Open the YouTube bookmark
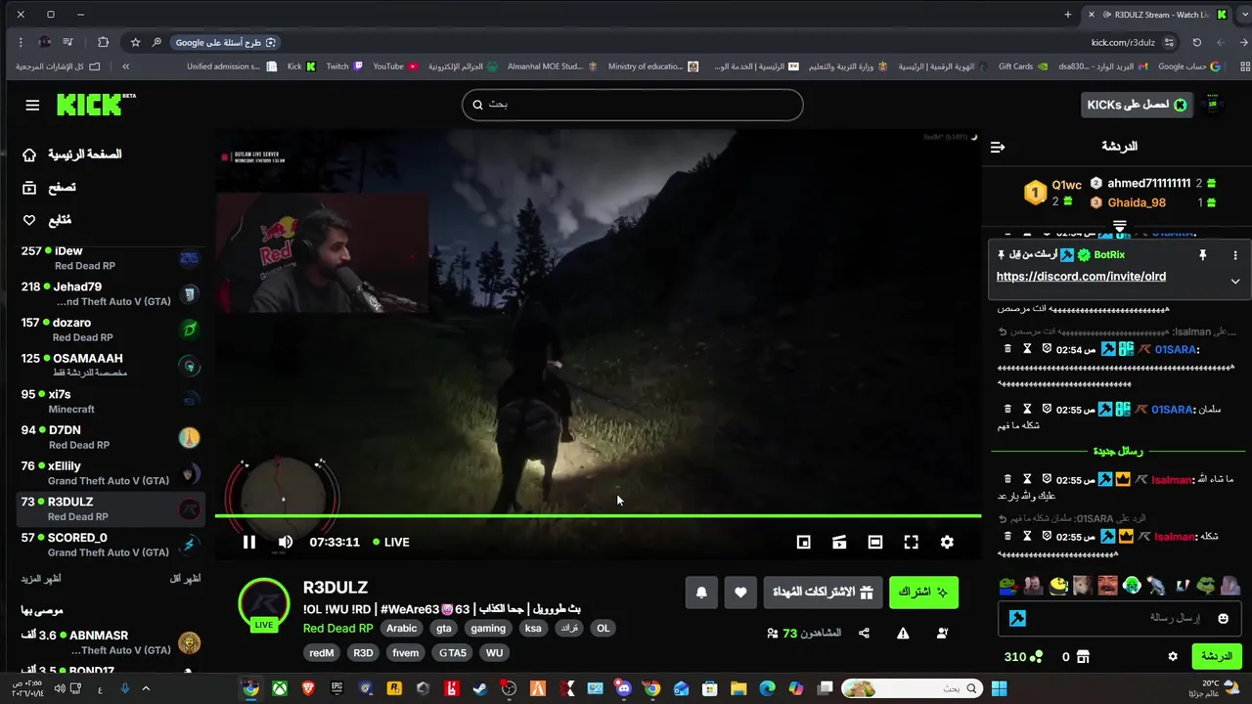This screenshot has height=704, width=1252. pos(395,66)
